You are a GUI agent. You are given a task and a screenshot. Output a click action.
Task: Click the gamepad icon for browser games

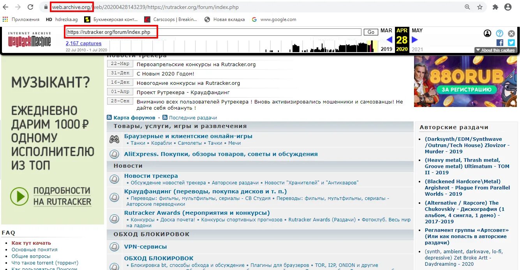[114, 139]
